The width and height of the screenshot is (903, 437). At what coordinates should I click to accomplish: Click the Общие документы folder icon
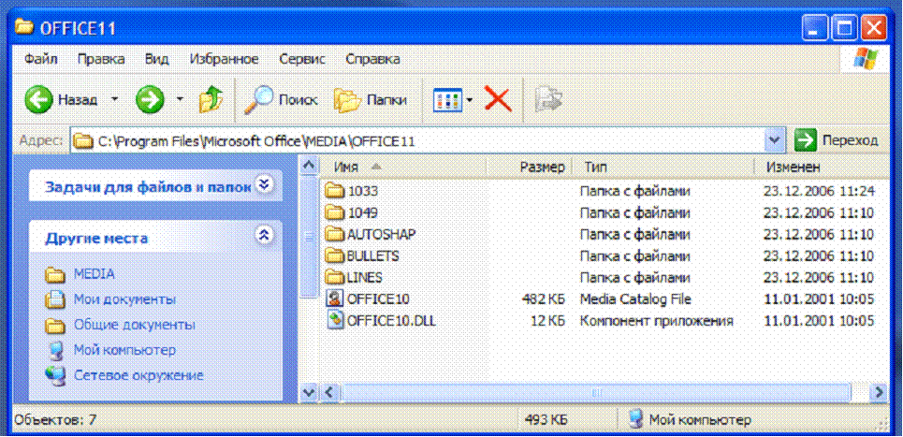tap(54, 326)
